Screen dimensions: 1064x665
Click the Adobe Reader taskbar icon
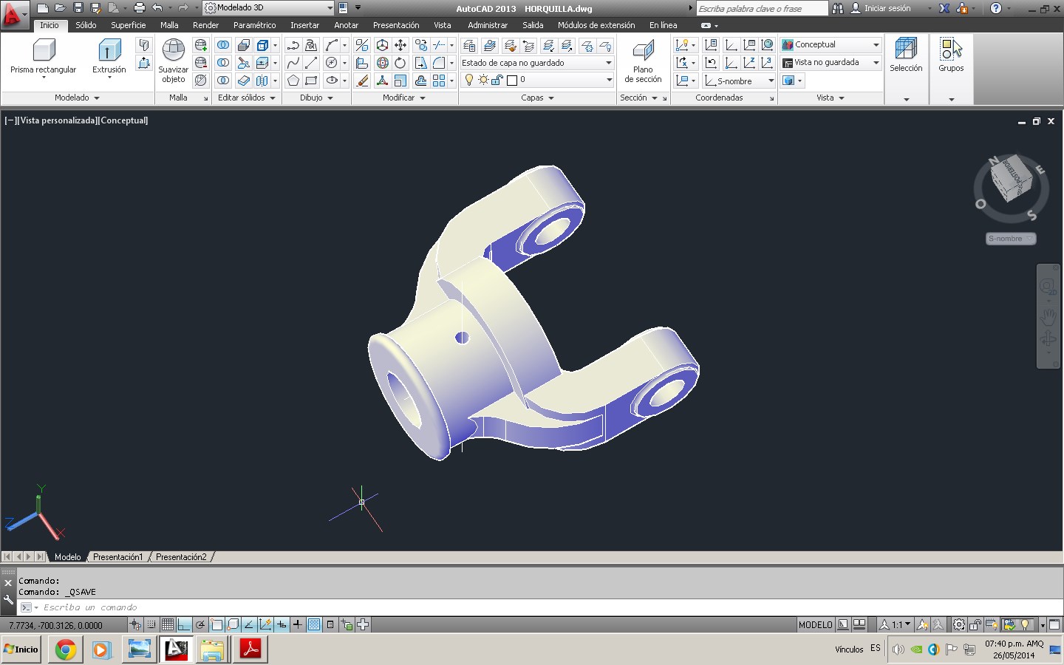[x=250, y=649]
